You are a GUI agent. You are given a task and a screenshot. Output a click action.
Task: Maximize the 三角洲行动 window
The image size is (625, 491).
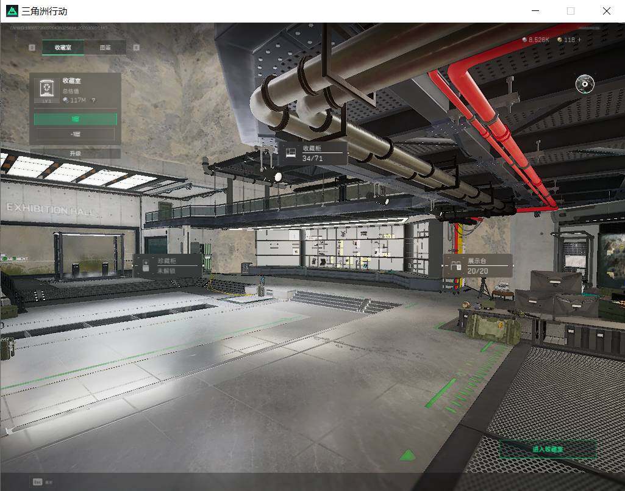(570, 11)
